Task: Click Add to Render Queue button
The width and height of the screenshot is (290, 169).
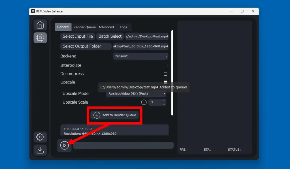Action: [115, 115]
